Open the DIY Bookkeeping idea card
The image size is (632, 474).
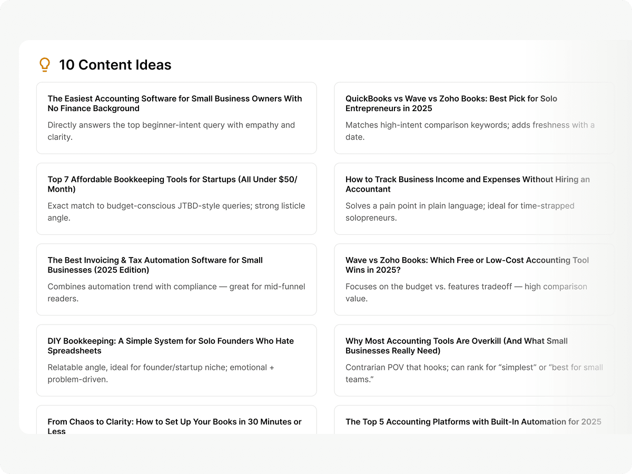[171, 346]
